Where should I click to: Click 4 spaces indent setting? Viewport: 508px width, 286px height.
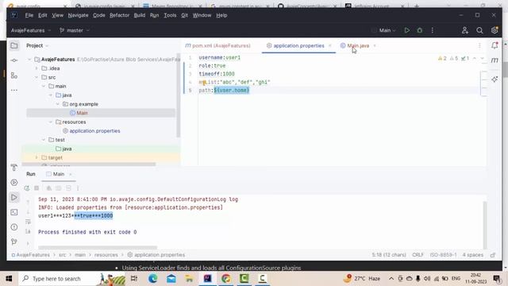click(x=473, y=255)
